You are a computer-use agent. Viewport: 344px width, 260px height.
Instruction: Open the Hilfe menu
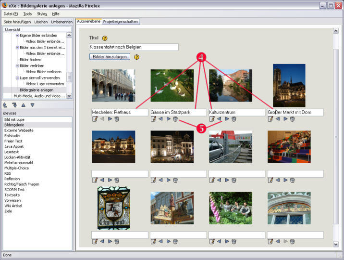tap(56, 14)
